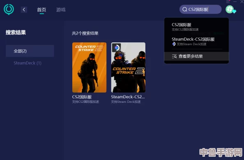Click the 搜索结果 sidebar heading

click(x=16, y=32)
